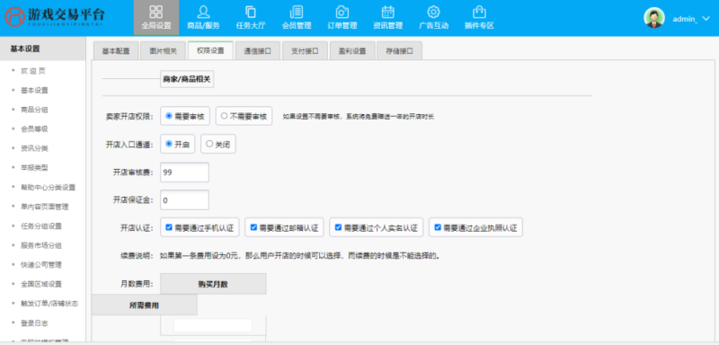Open 会员管理 document icon in top nav
This screenshot has height=345, width=719.
297,12
